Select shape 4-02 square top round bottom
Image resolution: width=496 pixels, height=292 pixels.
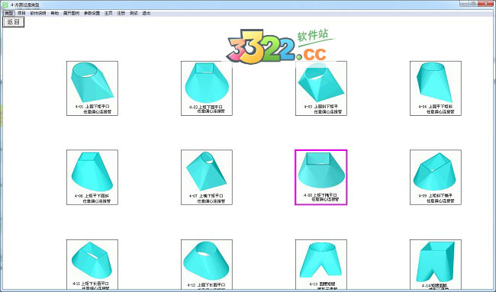tap(207, 88)
